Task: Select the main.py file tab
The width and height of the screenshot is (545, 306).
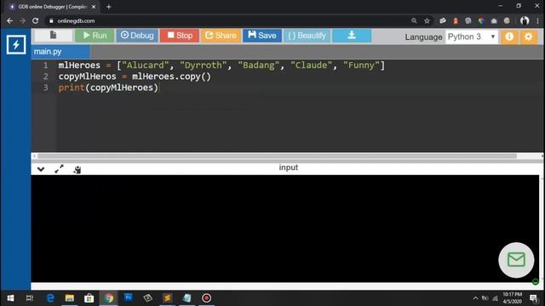Action: point(60,52)
